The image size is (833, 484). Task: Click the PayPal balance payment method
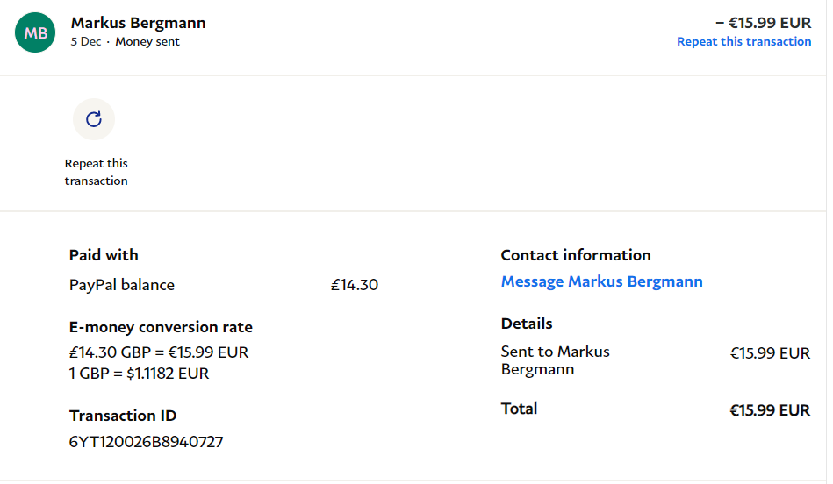click(122, 285)
